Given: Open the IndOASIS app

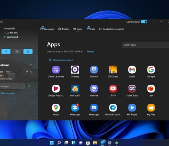Looking at the screenshot, I should pyautogui.click(x=75, y=89).
